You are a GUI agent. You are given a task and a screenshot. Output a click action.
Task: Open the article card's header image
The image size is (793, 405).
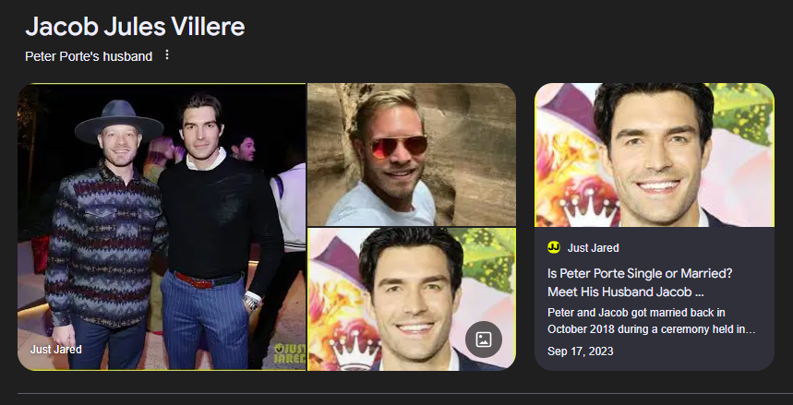(x=655, y=155)
